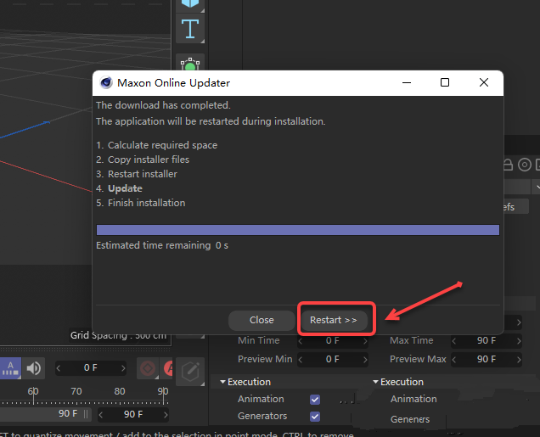The image size is (540, 437).
Task: Enable or disable the Animation checkbox
Action: pos(315,400)
